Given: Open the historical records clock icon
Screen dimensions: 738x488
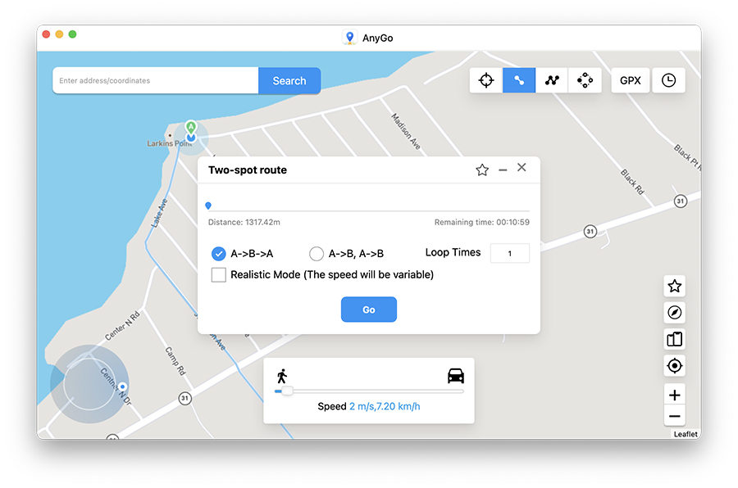Looking at the screenshot, I should (668, 80).
